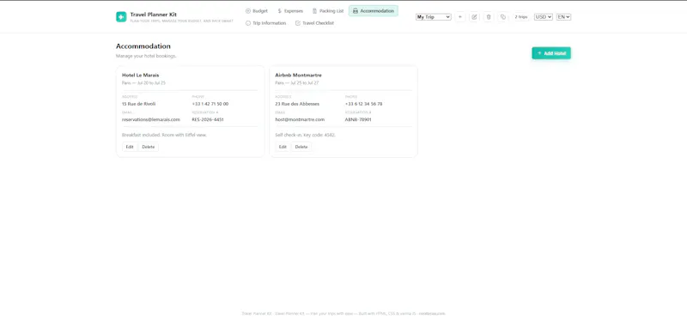Change the USD currency dropdown
Image resolution: width=687 pixels, height=326 pixels.
click(544, 17)
